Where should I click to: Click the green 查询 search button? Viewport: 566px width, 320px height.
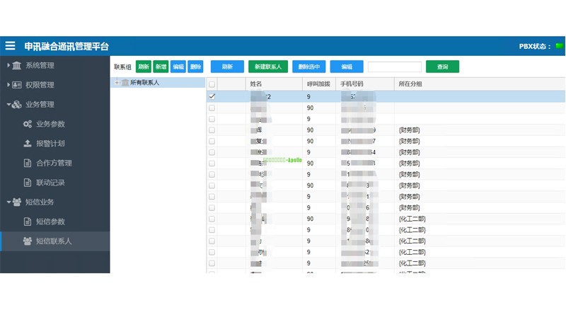(x=442, y=67)
